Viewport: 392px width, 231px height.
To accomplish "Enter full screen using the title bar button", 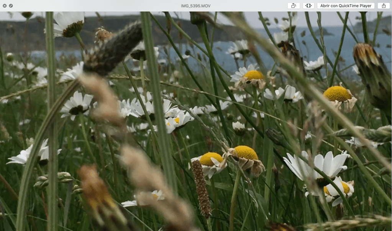I will click(x=11, y=6).
